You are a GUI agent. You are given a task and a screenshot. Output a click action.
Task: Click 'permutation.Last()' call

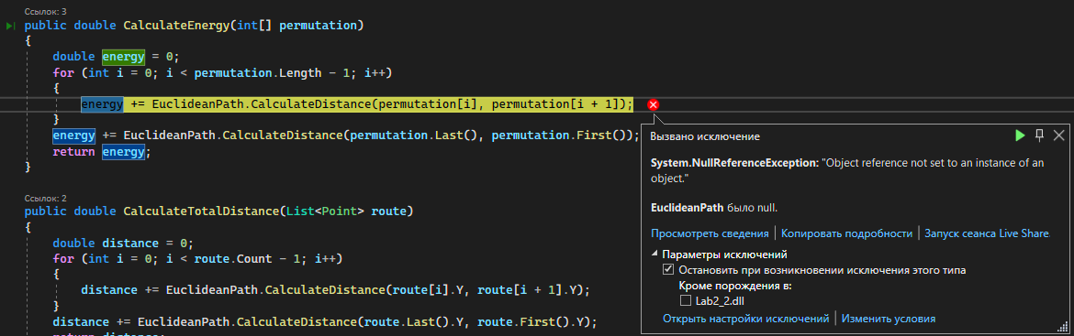[x=413, y=135]
